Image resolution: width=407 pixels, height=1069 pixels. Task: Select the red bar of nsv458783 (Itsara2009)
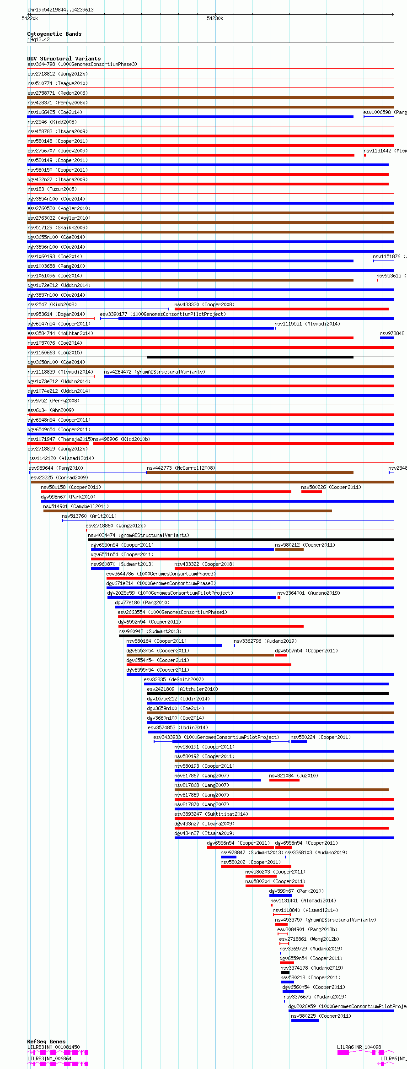210,136
